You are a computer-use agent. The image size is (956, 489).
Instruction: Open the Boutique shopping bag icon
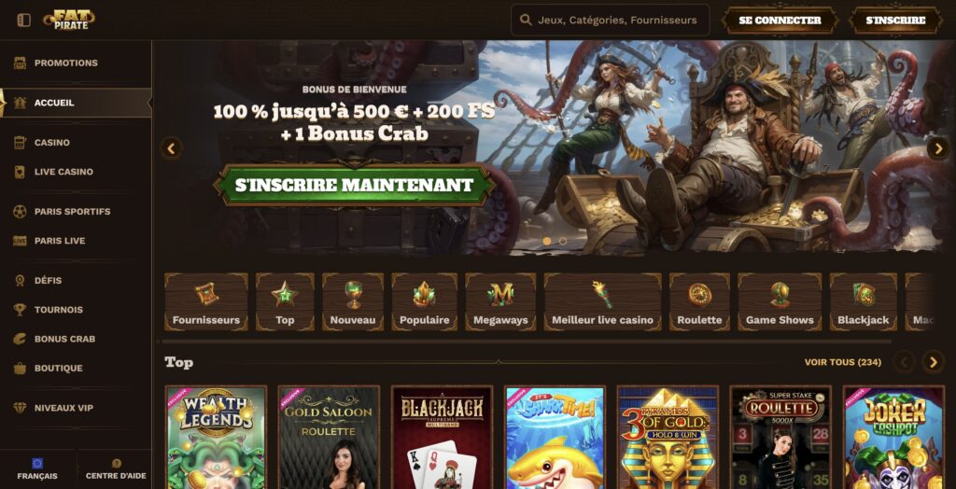[21, 369]
